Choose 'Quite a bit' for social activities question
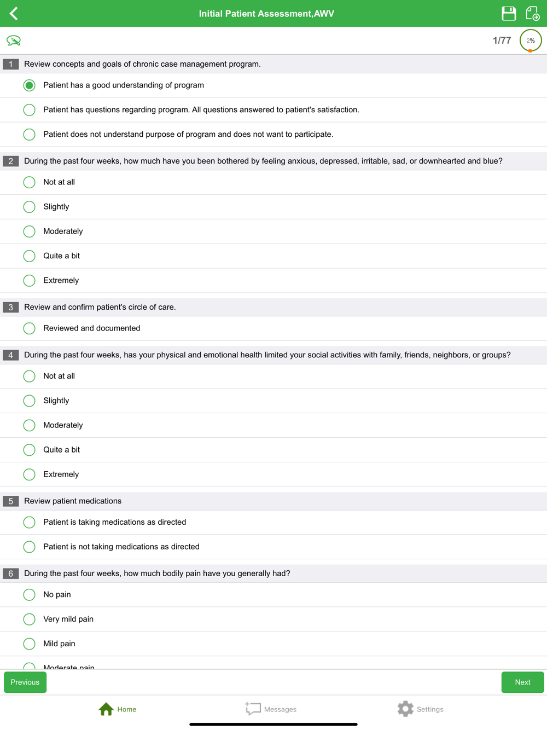This screenshot has width=547, height=730. [x=30, y=450]
